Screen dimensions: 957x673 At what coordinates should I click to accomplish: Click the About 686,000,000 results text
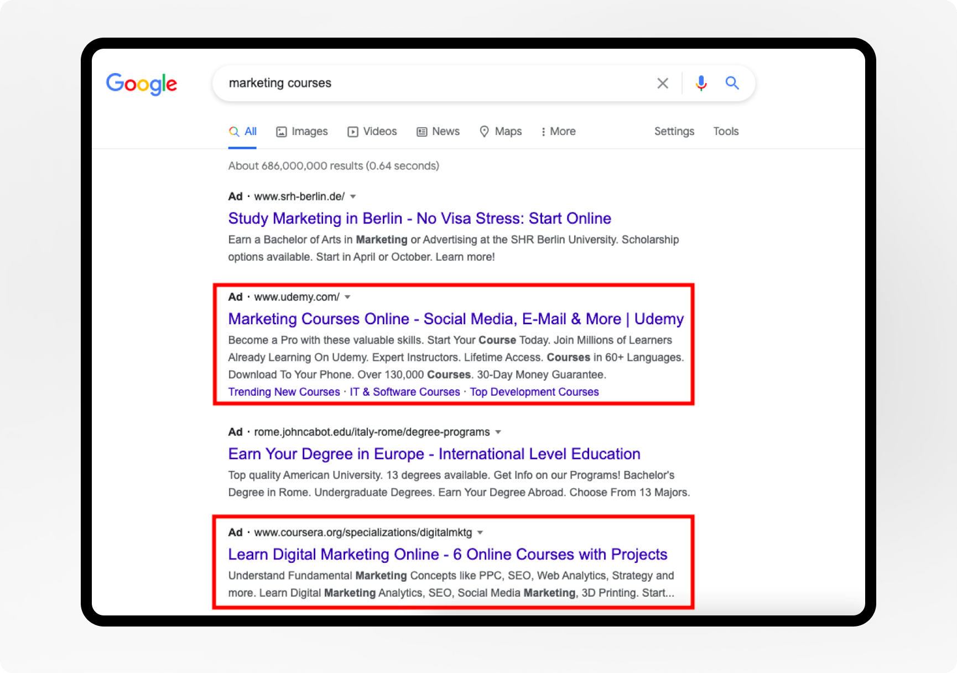tap(334, 165)
